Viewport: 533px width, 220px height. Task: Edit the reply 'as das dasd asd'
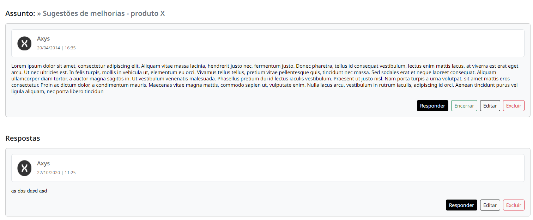(490, 205)
